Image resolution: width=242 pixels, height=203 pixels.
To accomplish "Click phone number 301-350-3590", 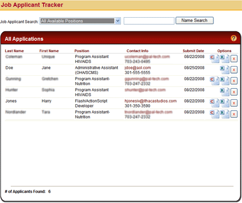I will tap(138, 106).
